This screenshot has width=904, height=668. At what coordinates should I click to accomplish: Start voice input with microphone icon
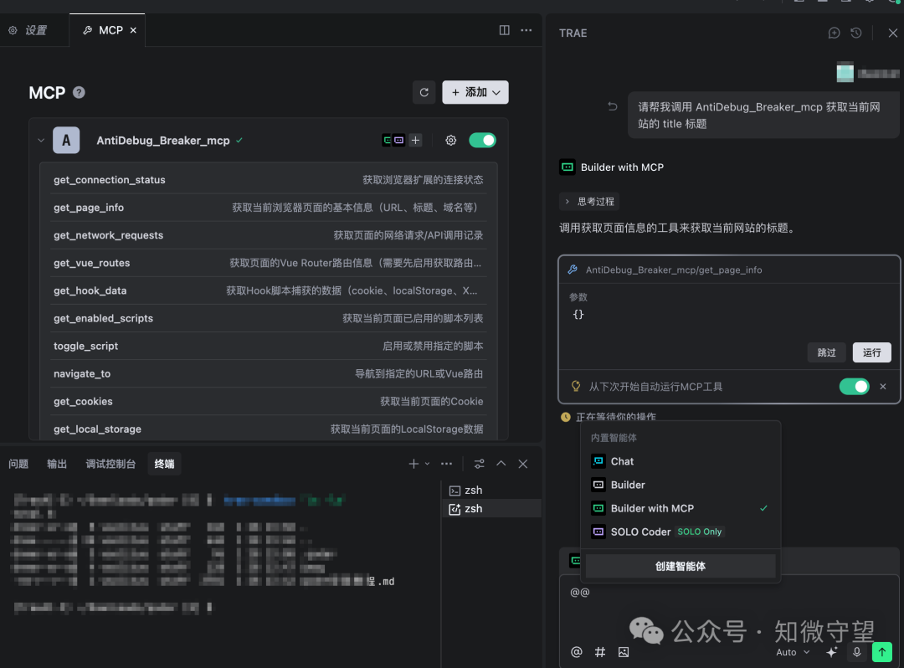[x=857, y=652]
